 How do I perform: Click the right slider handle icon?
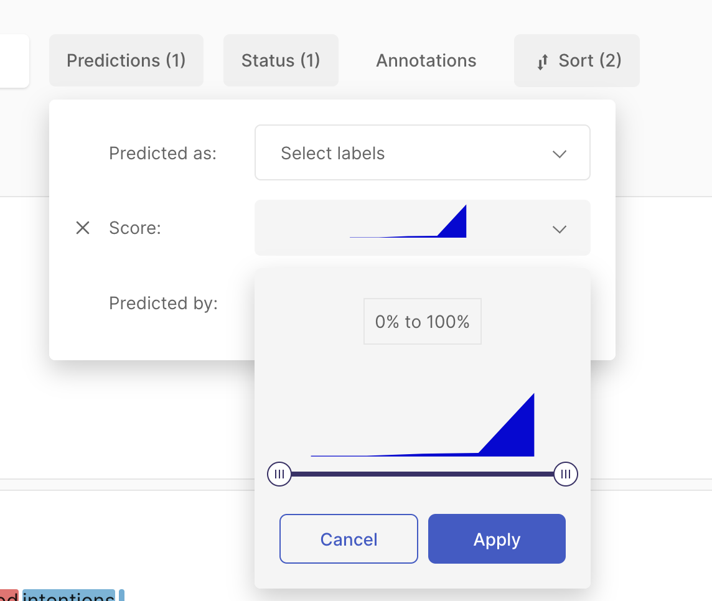566,473
